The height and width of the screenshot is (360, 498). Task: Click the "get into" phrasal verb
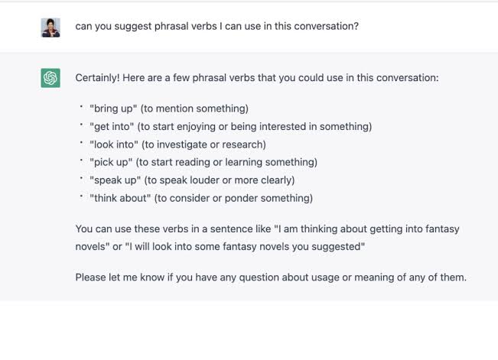tap(112, 126)
